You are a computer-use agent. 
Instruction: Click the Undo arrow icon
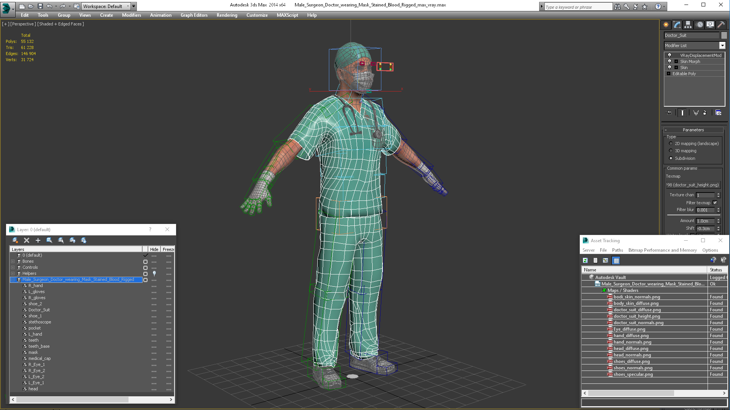(x=49, y=6)
